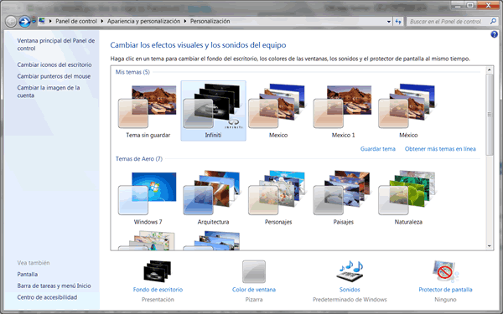The width and height of the screenshot is (503, 314).
Task: Click Panel de control breadcrumb
Action: click(x=76, y=22)
